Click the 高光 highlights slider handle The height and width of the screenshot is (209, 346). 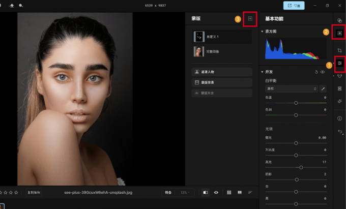coord(301,167)
